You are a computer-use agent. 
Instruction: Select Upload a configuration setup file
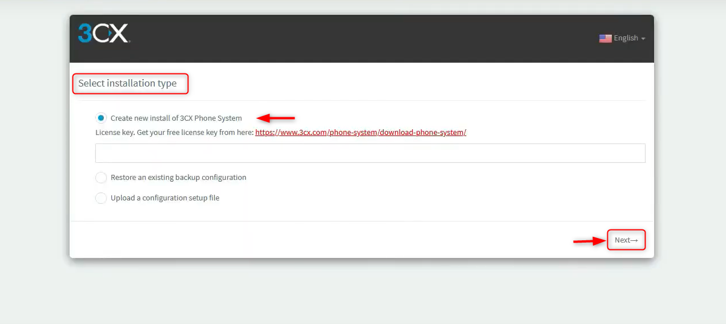(101, 198)
